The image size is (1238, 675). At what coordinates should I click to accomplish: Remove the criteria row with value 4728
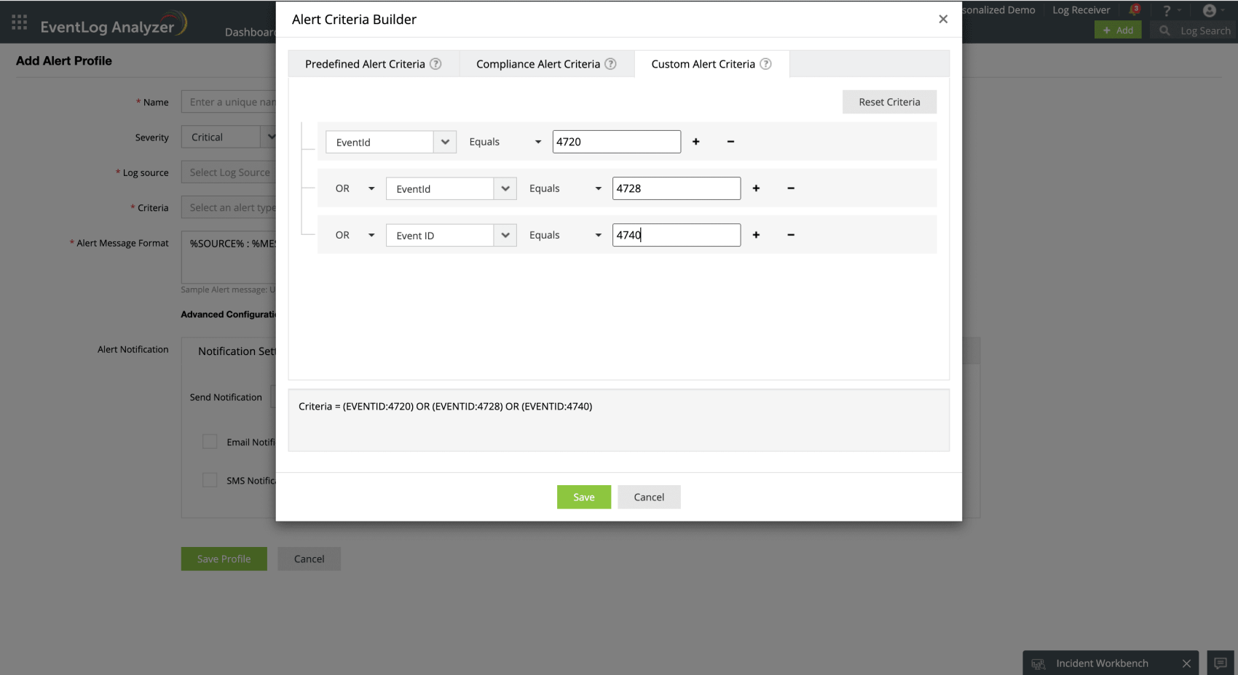(x=790, y=188)
